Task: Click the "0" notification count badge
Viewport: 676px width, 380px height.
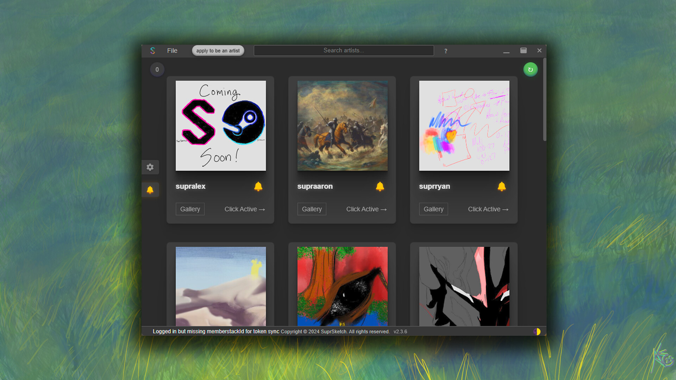Action: [x=157, y=69]
